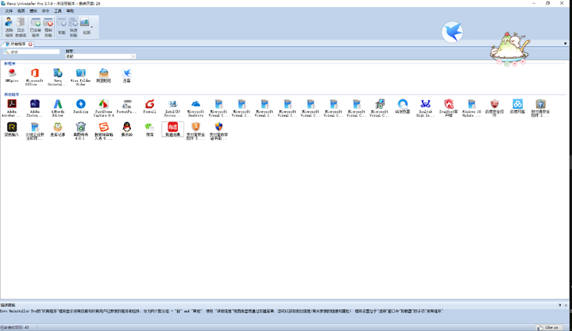Click the 快速卸载 toolbar button
Image resolution: width=572 pixels, height=331 pixels.
tap(73, 27)
